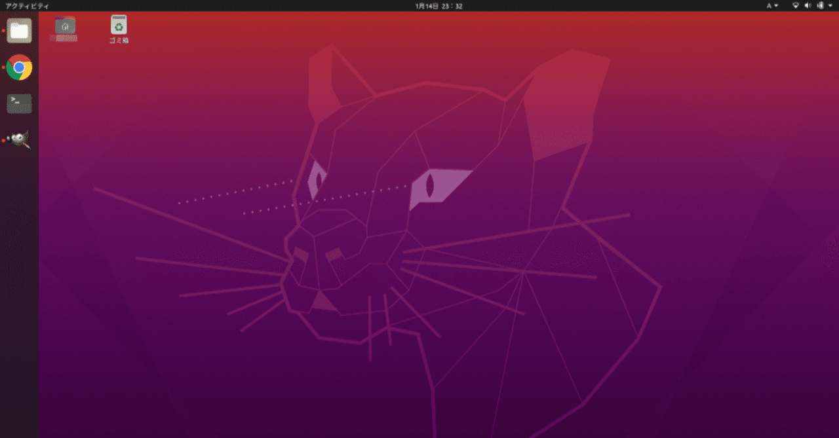Image resolution: width=839 pixels, height=438 pixels.
Task: Open the Files manager from the dock
Action: 19,30
